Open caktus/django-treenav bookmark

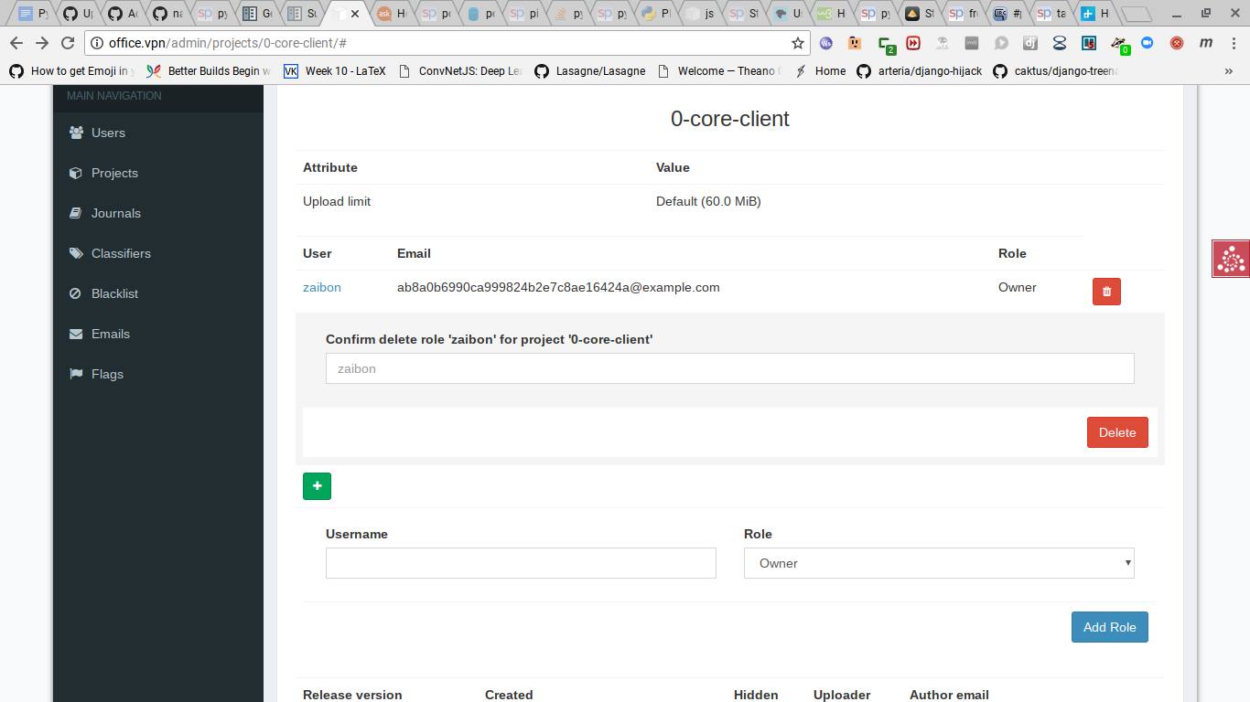1056,70
